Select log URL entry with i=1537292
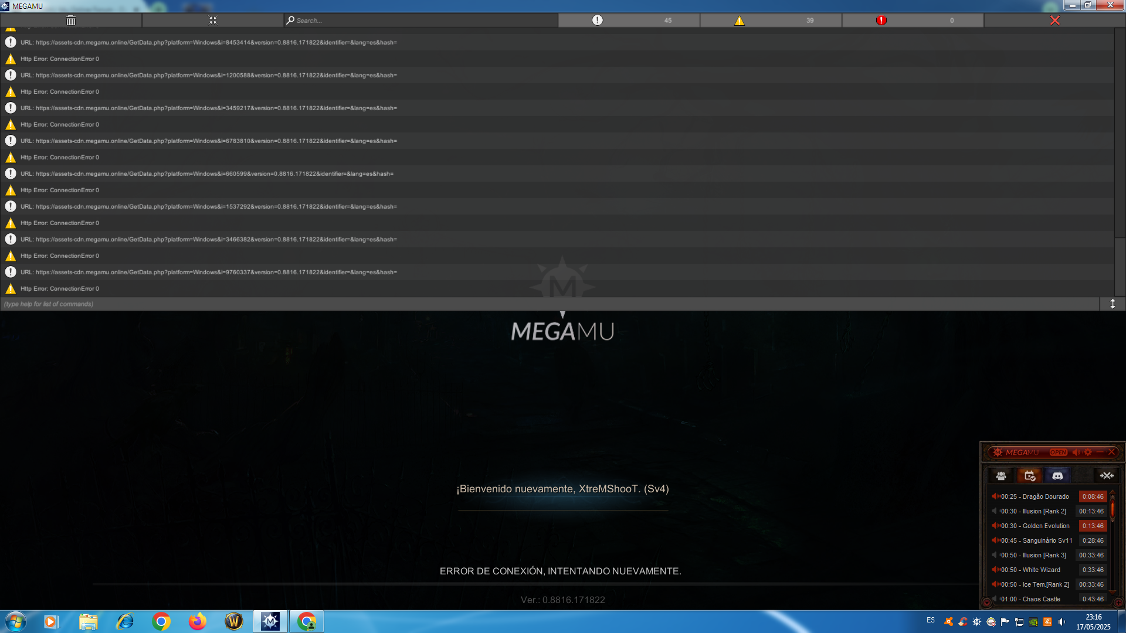Image resolution: width=1126 pixels, height=633 pixels. (557, 206)
